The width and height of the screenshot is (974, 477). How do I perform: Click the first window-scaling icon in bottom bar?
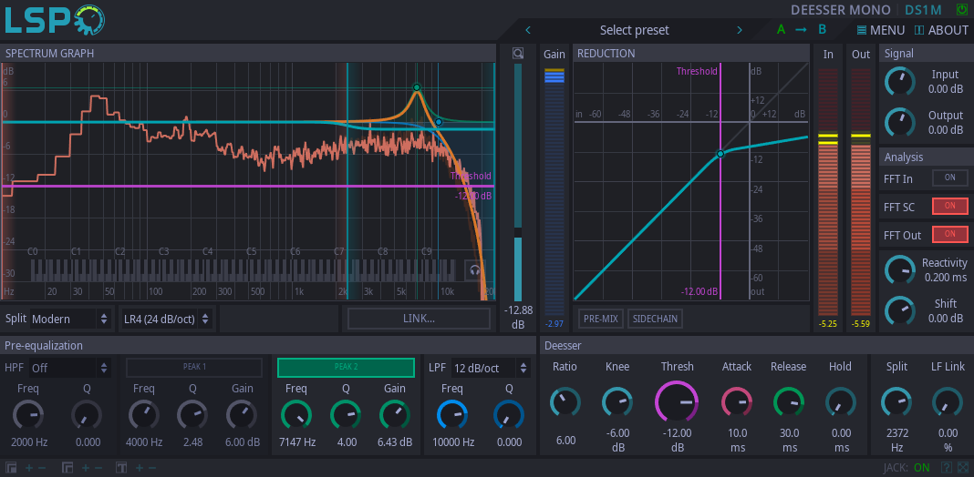pos(11,468)
